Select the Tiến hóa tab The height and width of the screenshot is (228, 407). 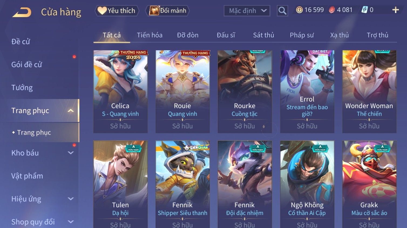pyautogui.click(x=150, y=35)
